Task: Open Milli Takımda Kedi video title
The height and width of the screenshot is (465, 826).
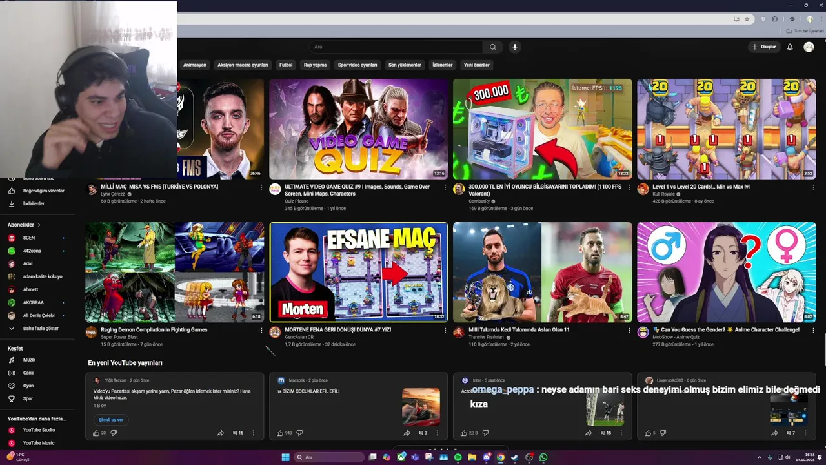Action: 519,330
